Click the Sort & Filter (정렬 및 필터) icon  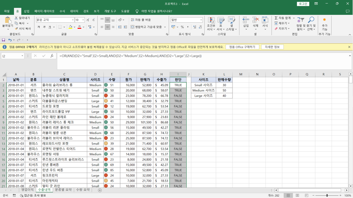pyautogui.click(x=300, y=20)
